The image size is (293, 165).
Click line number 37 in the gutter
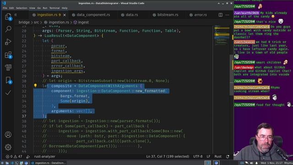[24, 116]
